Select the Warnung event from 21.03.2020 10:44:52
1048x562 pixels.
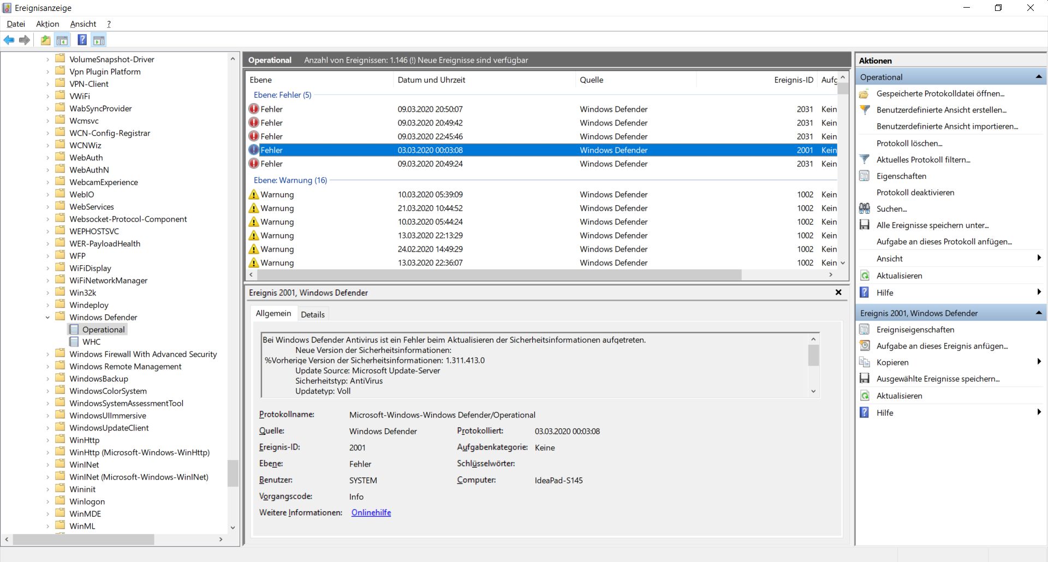(542, 208)
